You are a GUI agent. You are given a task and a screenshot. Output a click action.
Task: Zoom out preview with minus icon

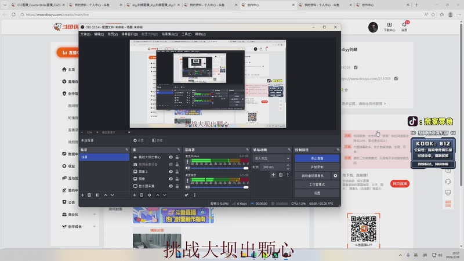pyautogui.click(x=82, y=132)
